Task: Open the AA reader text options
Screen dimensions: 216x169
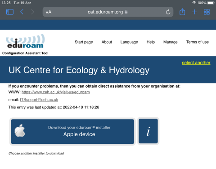Action: pyautogui.click(x=49, y=12)
